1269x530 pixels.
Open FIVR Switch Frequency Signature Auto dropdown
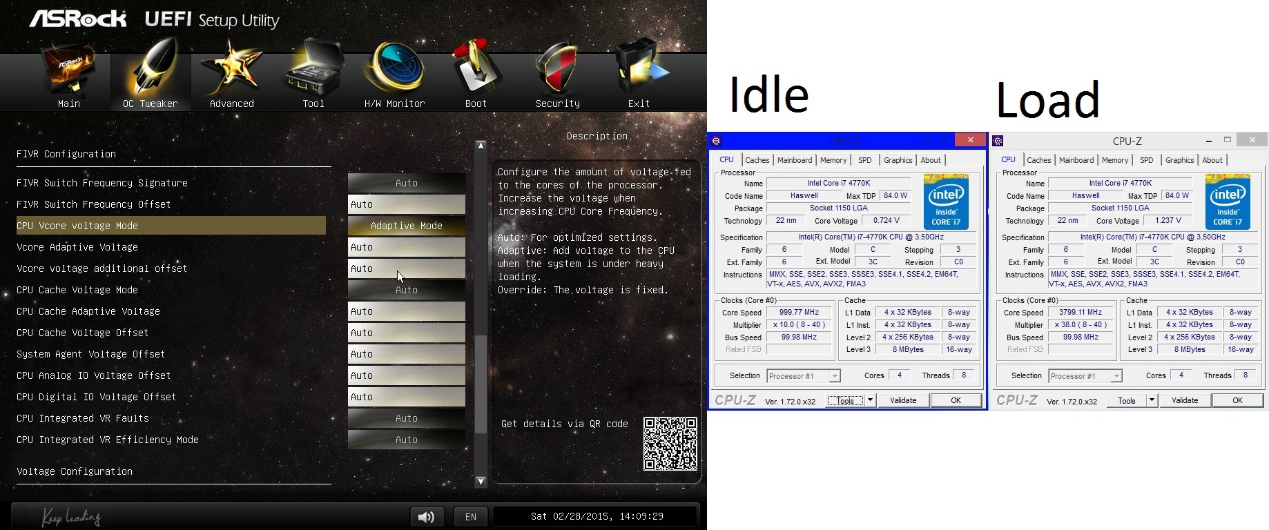[407, 183]
